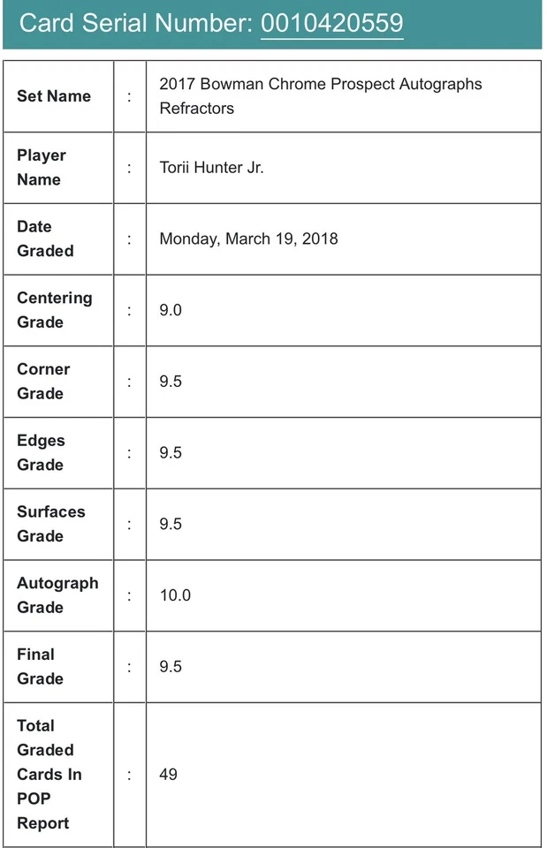The width and height of the screenshot is (547, 848).
Task: Select the Final Grade label
Action: point(40,666)
